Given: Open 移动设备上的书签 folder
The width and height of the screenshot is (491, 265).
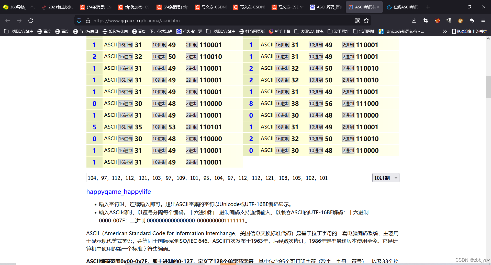Looking at the screenshot, I should click(x=470, y=31).
